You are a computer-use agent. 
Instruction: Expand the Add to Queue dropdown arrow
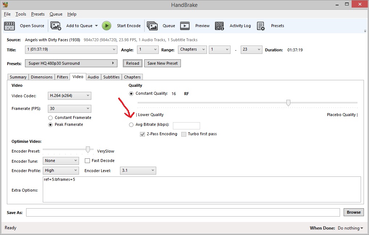pyautogui.click(x=96, y=26)
